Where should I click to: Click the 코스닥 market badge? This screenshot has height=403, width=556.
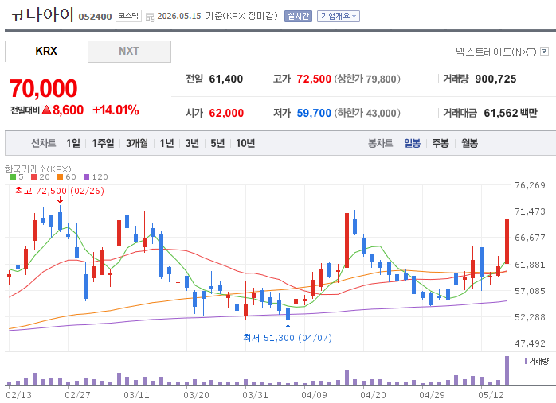pyautogui.click(x=128, y=16)
